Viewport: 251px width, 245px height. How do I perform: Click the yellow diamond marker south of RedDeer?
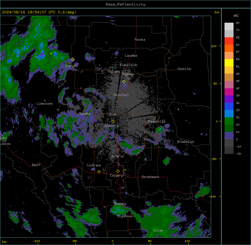124,82
